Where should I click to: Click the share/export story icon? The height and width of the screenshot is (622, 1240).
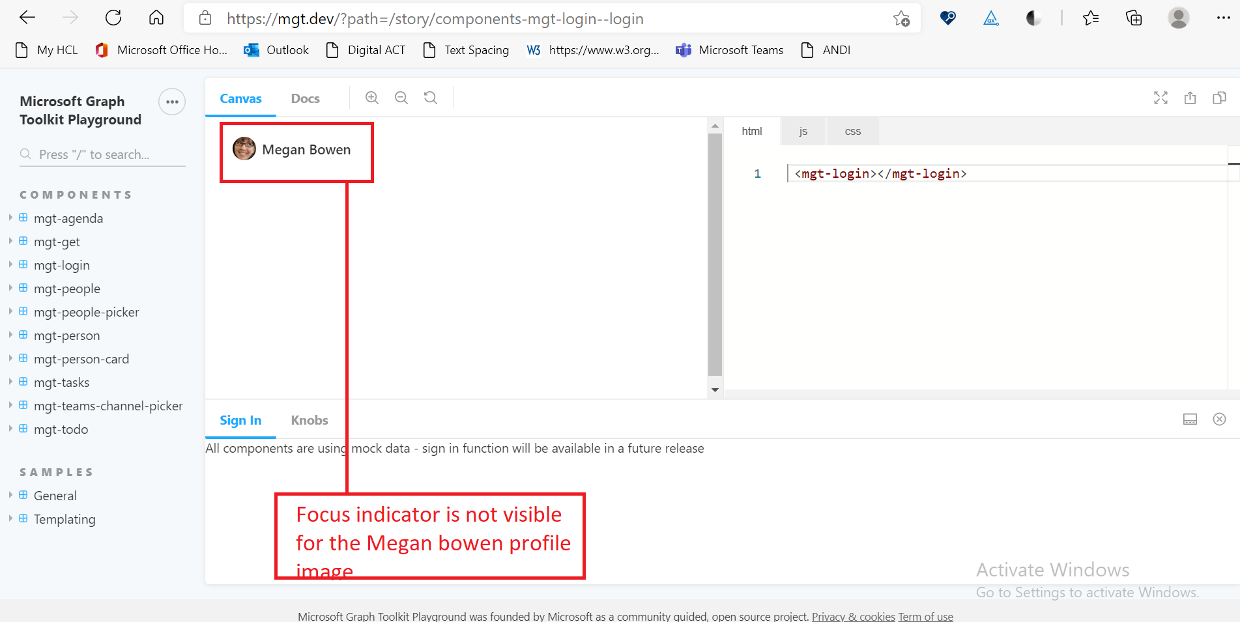[1190, 98]
